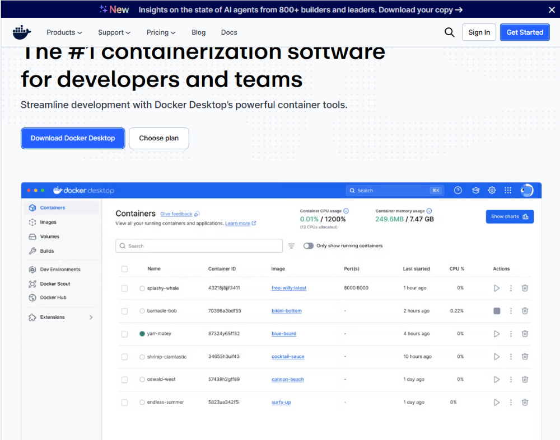The width and height of the screenshot is (560, 440).
Task: Expand the Products dropdown menu
Action: (64, 32)
